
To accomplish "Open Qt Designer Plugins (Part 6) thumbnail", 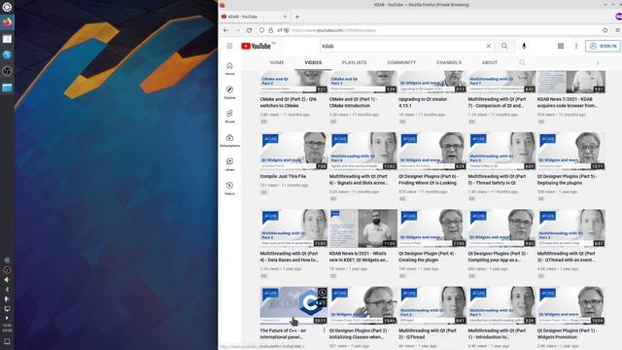I will click(432, 152).
